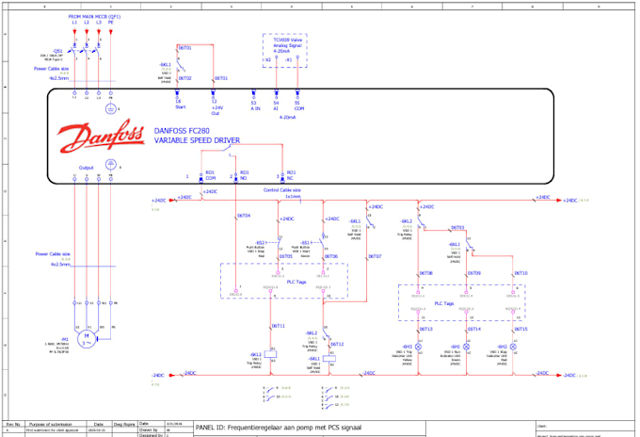
Task: Click the red Danfoss logo
Action: (102, 136)
